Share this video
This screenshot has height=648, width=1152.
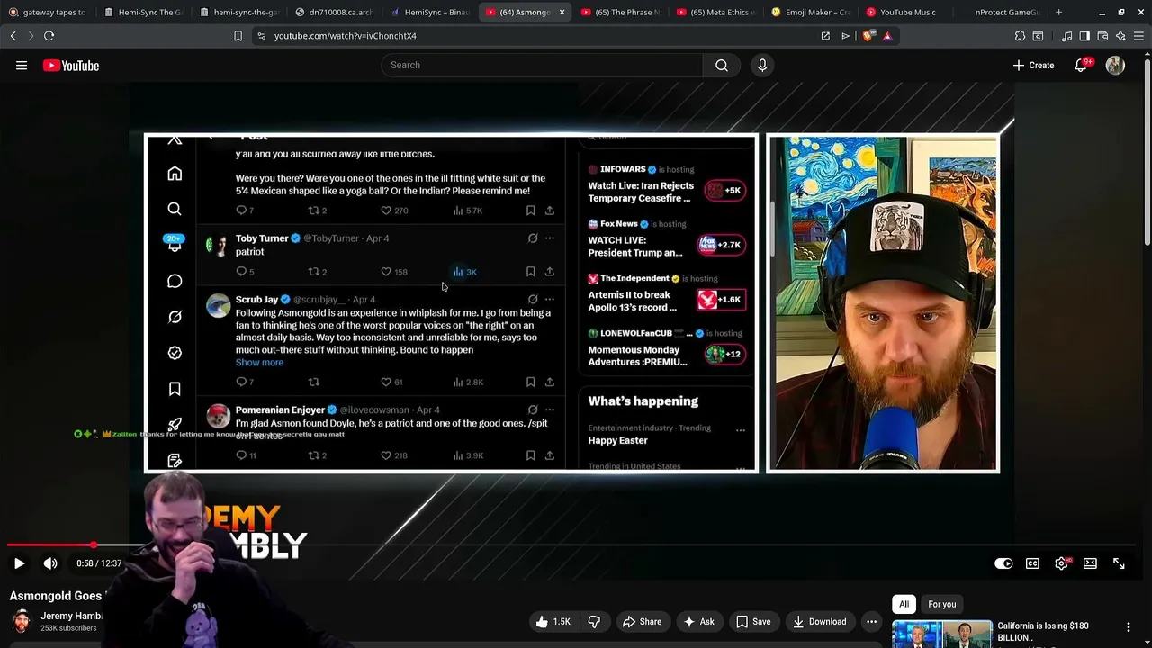tap(642, 621)
